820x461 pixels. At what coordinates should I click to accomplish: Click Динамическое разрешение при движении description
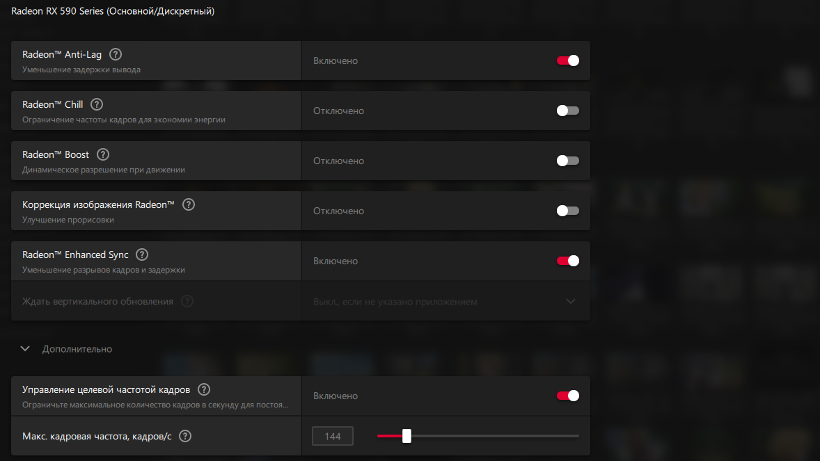104,170
